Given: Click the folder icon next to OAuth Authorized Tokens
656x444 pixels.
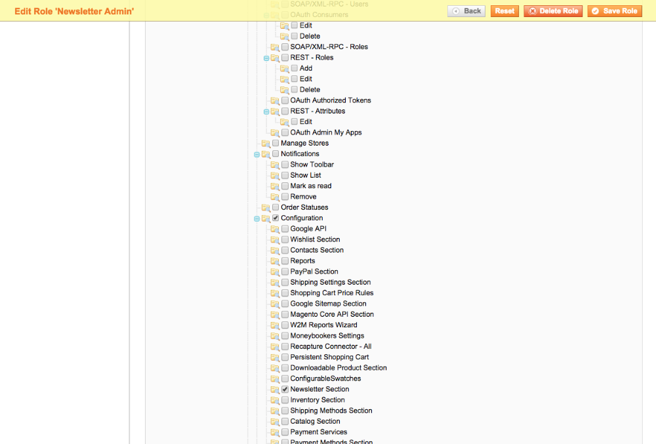Looking at the screenshot, I should (x=275, y=101).
